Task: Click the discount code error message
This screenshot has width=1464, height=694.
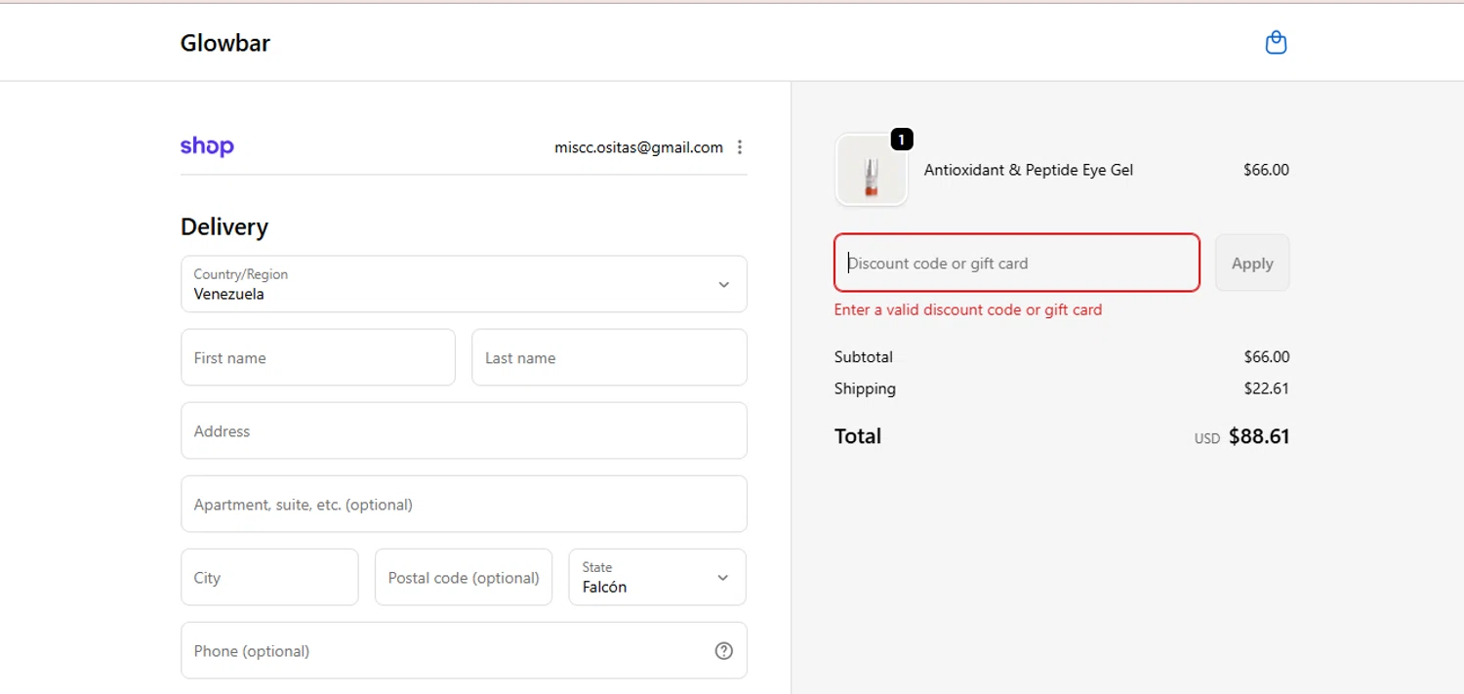Action: [x=968, y=309]
